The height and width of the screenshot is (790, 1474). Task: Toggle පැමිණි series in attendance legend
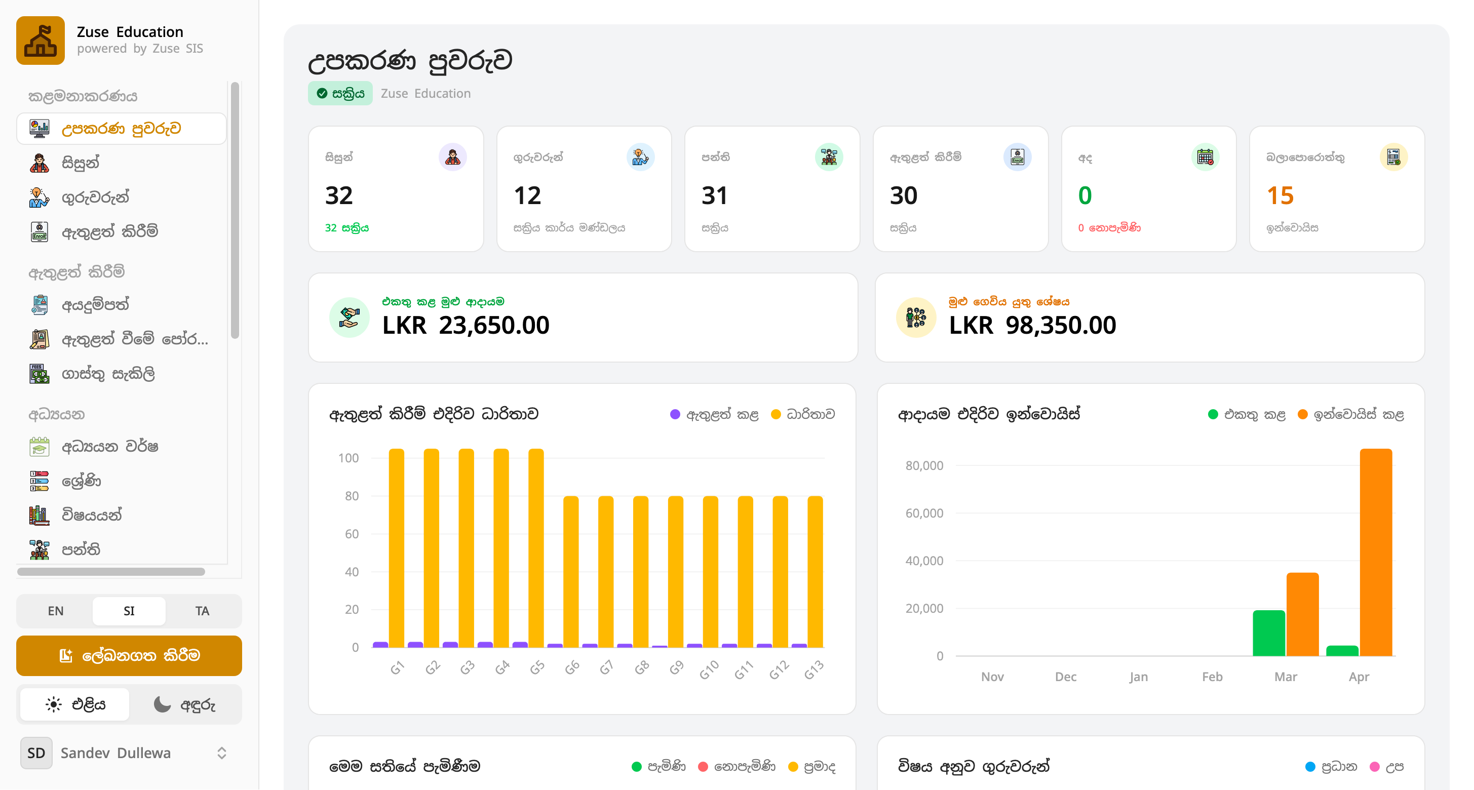click(658, 767)
